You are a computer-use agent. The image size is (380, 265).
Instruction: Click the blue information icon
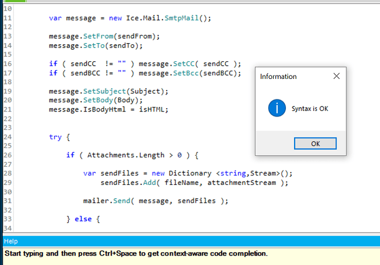click(x=277, y=108)
